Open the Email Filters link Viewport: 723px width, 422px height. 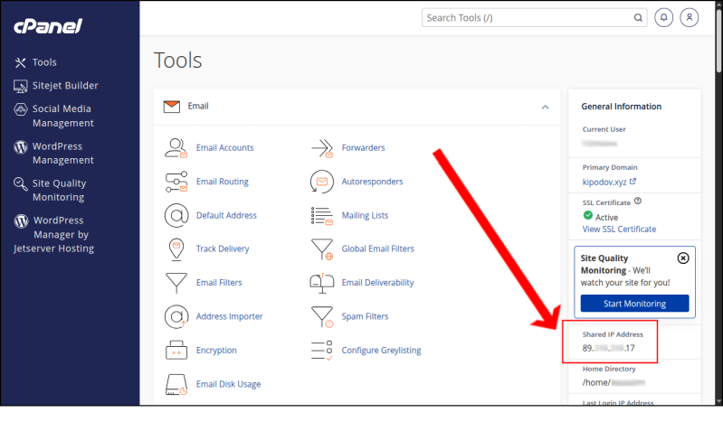219,283
